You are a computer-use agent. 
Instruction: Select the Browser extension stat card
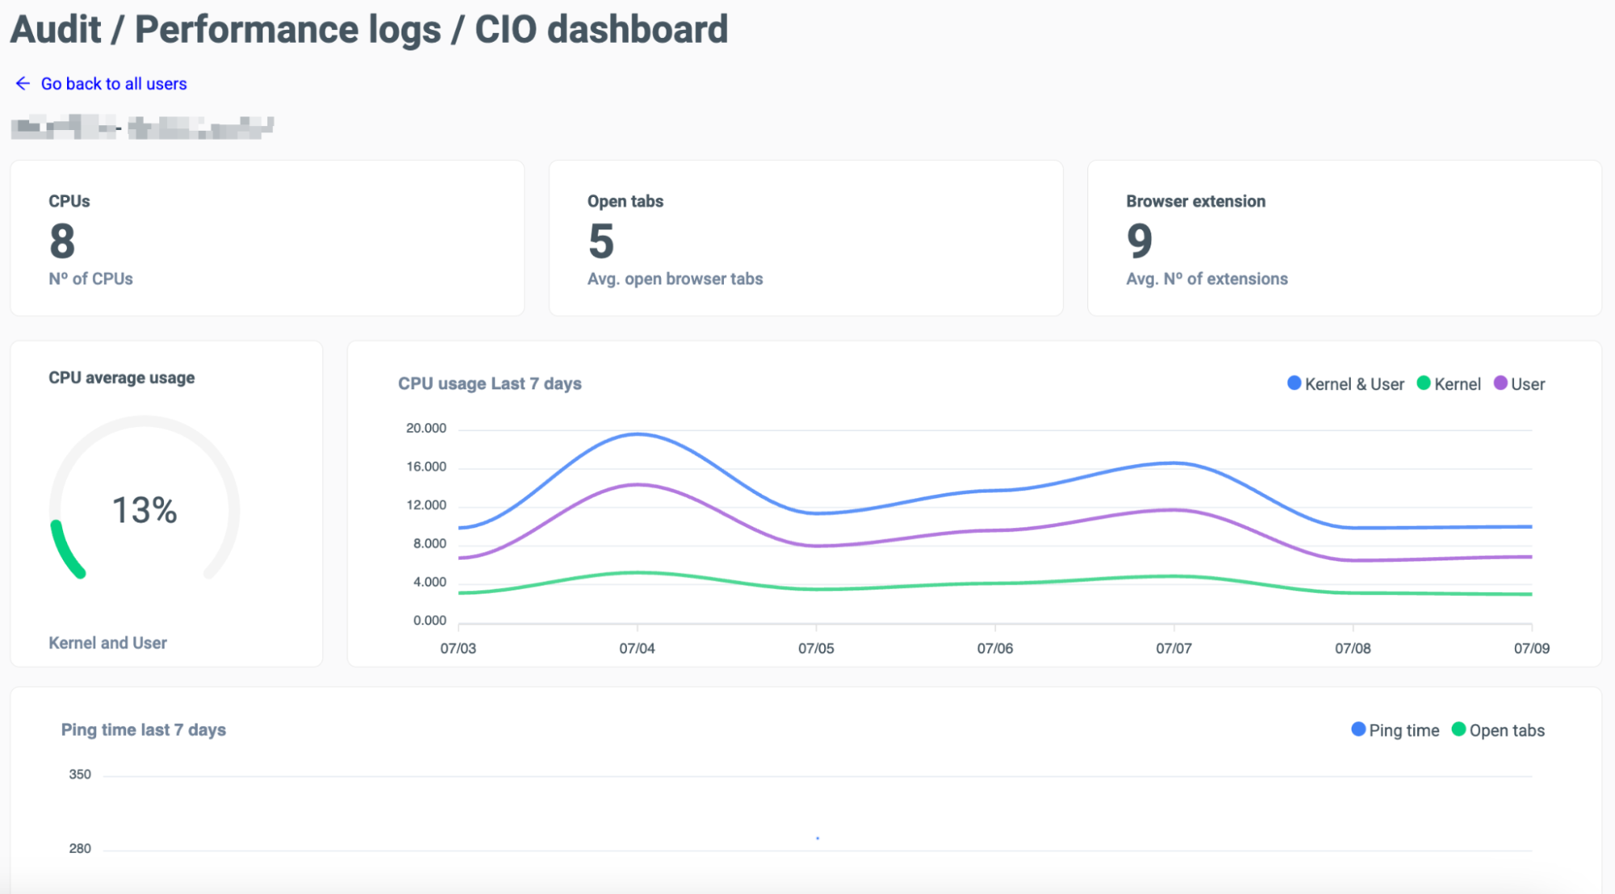(x=1344, y=238)
